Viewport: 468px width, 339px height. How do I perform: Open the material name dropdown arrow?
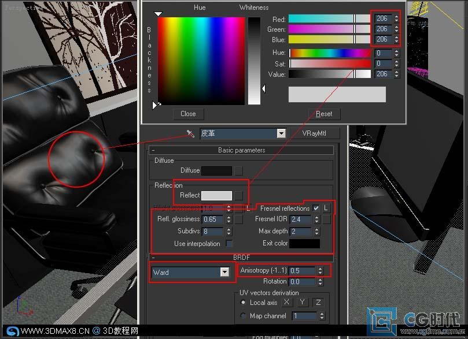[x=281, y=133]
